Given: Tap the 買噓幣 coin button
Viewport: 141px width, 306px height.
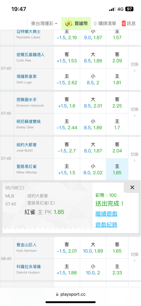Looking at the screenshot, I should (x=76, y=24).
